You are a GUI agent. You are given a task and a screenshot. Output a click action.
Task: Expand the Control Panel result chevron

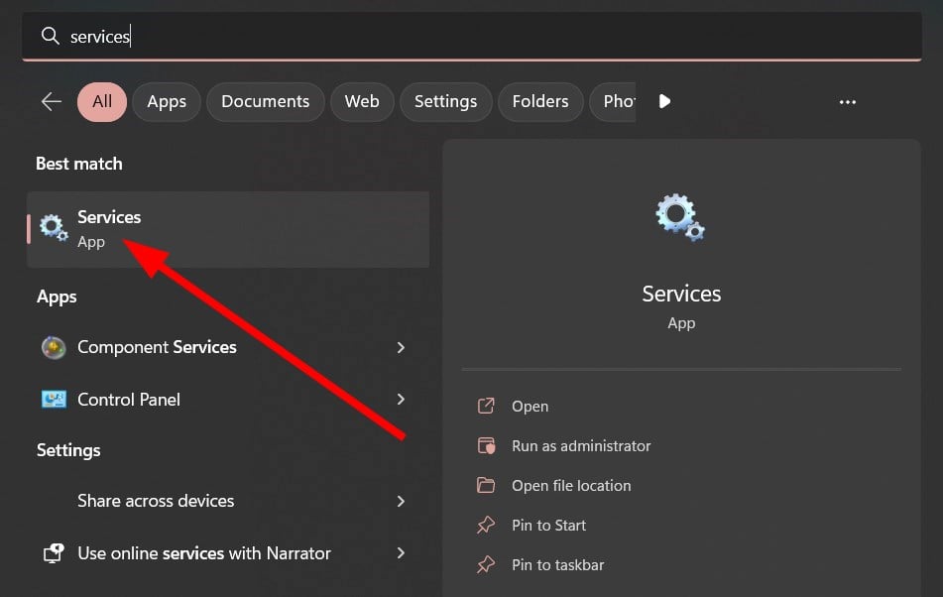[x=401, y=399]
